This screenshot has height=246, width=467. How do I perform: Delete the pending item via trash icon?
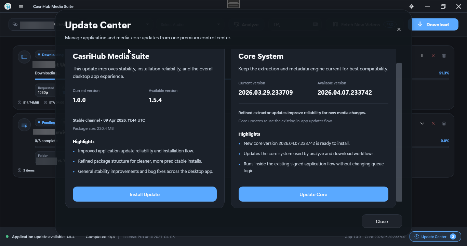pos(444,123)
